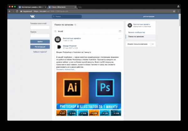Open the registration link in header
Image resolution: width=188 pixels, height=131 pixels.
pyautogui.click(x=149, y=17)
